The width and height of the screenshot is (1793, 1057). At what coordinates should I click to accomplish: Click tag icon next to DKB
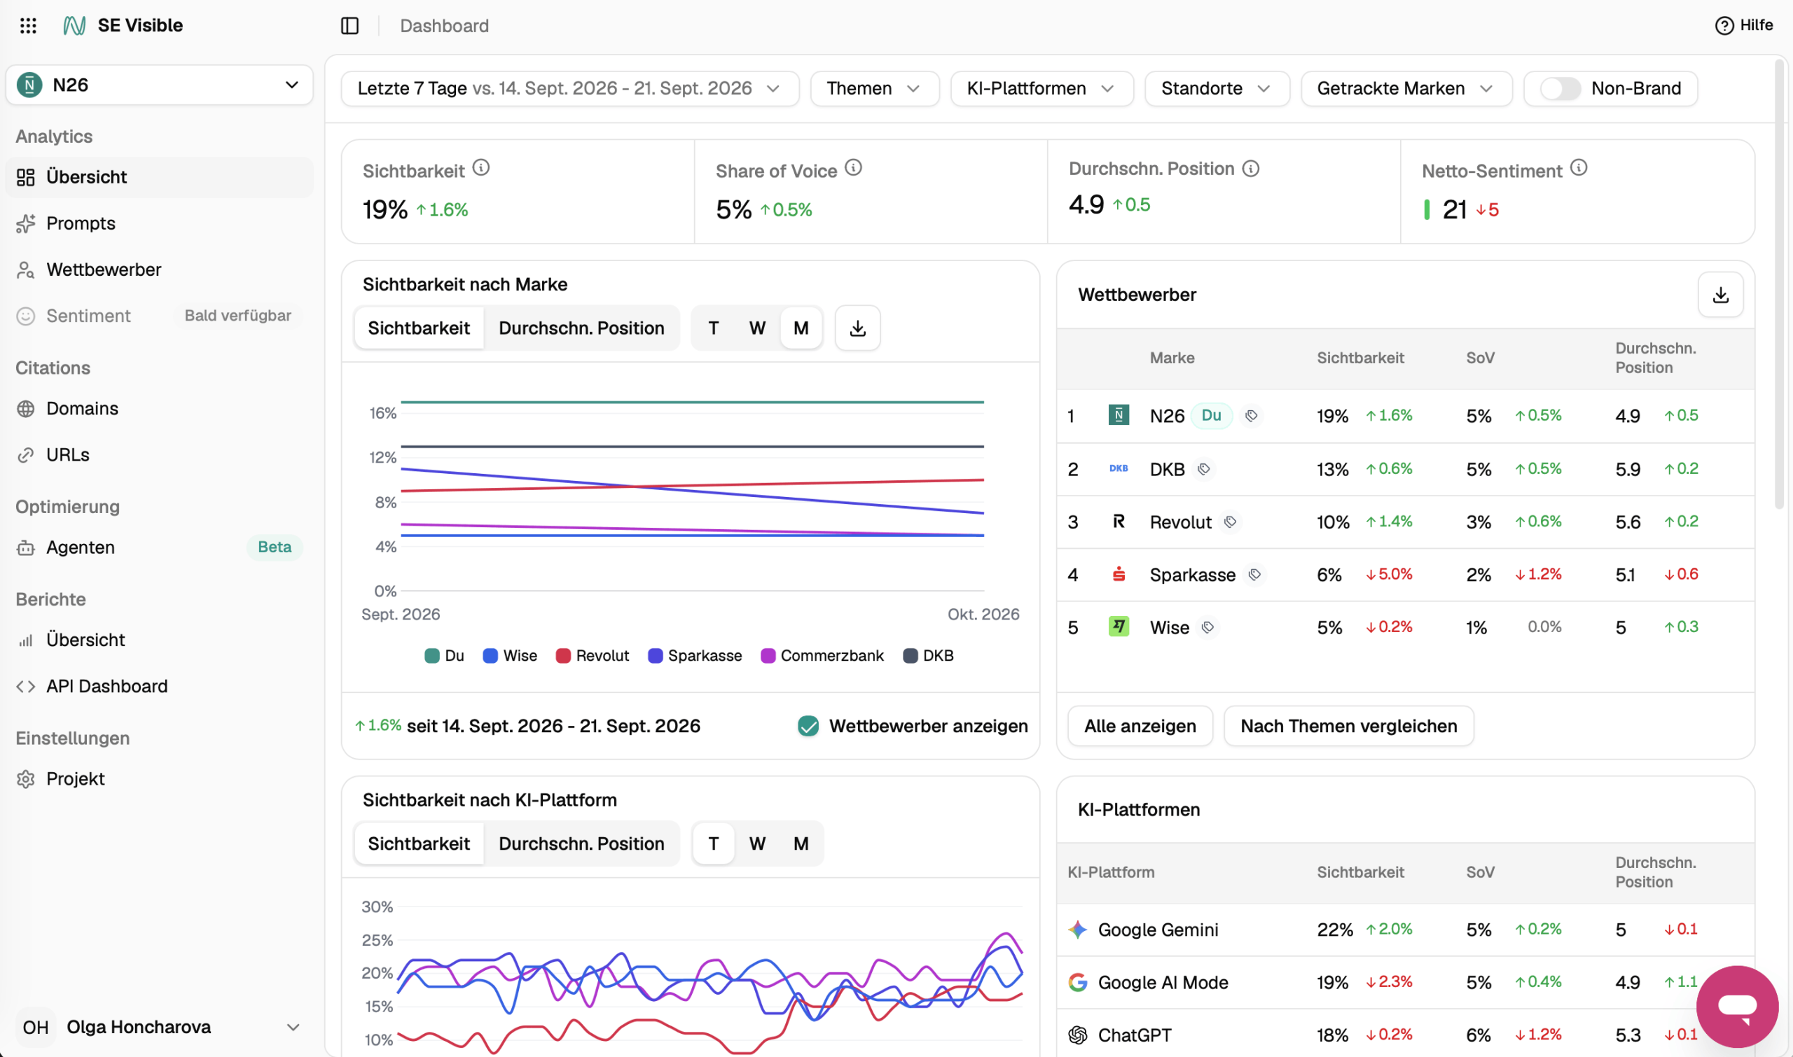[1204, 469]
